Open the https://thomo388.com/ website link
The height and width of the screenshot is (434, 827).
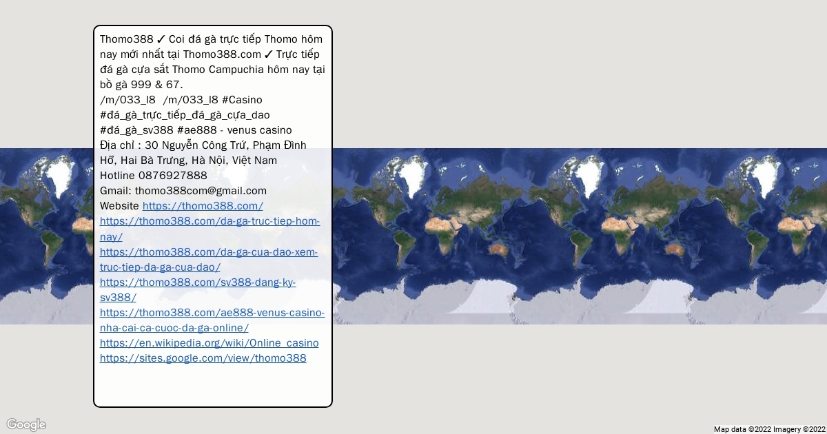click(203, 206)
